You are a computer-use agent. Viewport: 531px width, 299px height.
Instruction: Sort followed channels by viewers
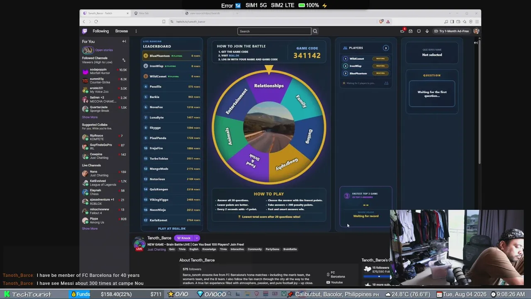click(124, 60)
